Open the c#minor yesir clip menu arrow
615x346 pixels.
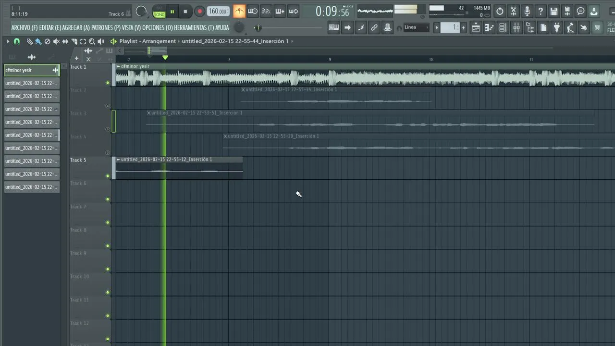[x=118, y=66]
